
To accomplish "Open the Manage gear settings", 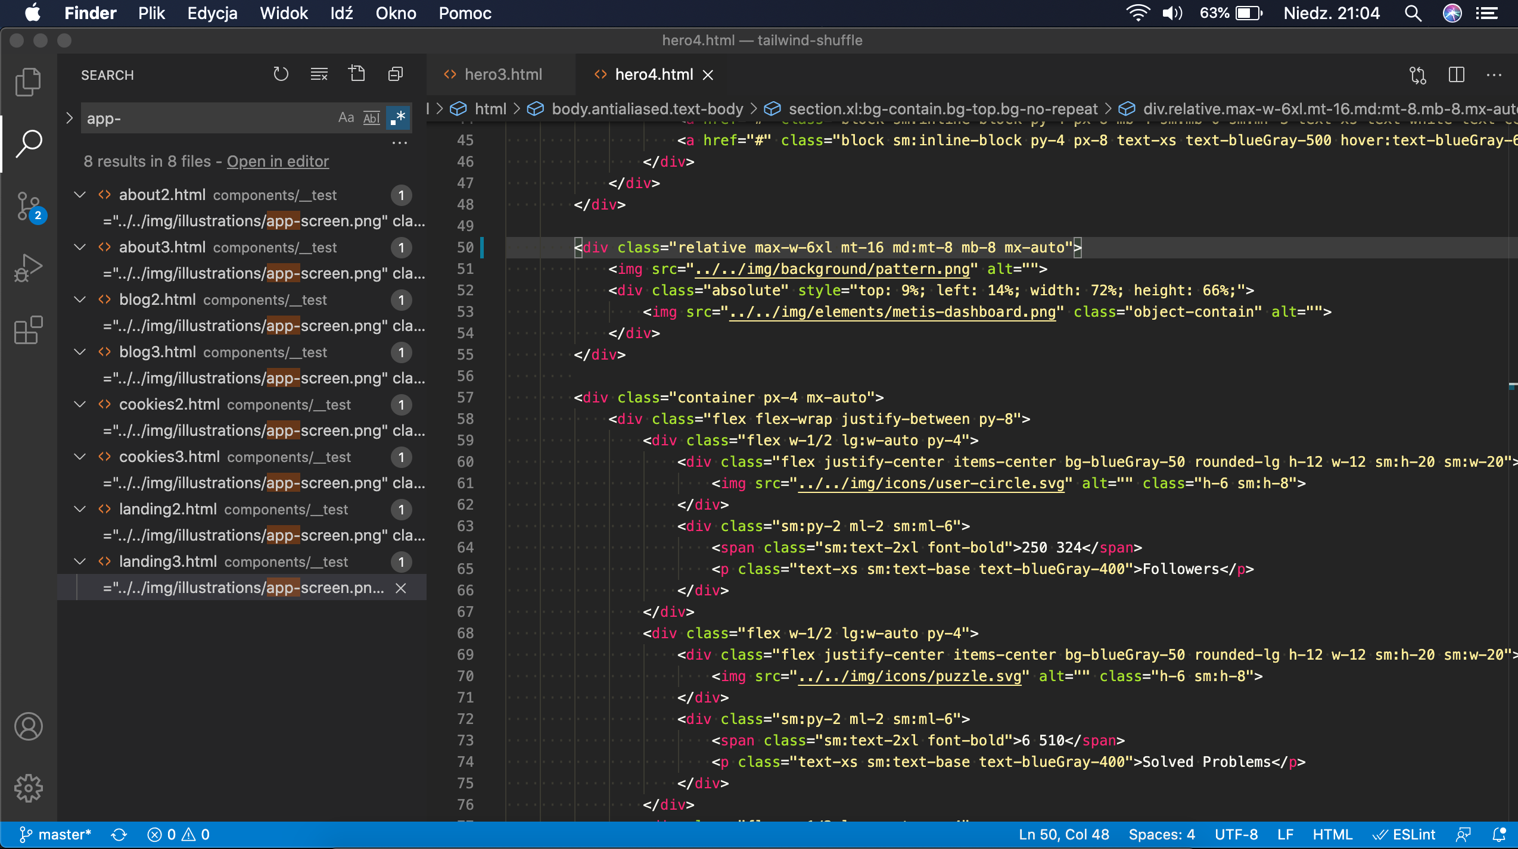I will point(28,788).
